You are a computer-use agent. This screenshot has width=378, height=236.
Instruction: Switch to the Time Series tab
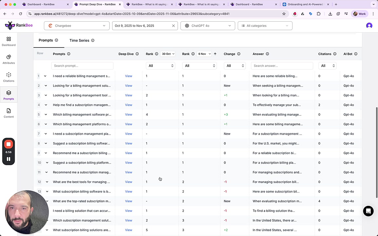pos(79,40)
